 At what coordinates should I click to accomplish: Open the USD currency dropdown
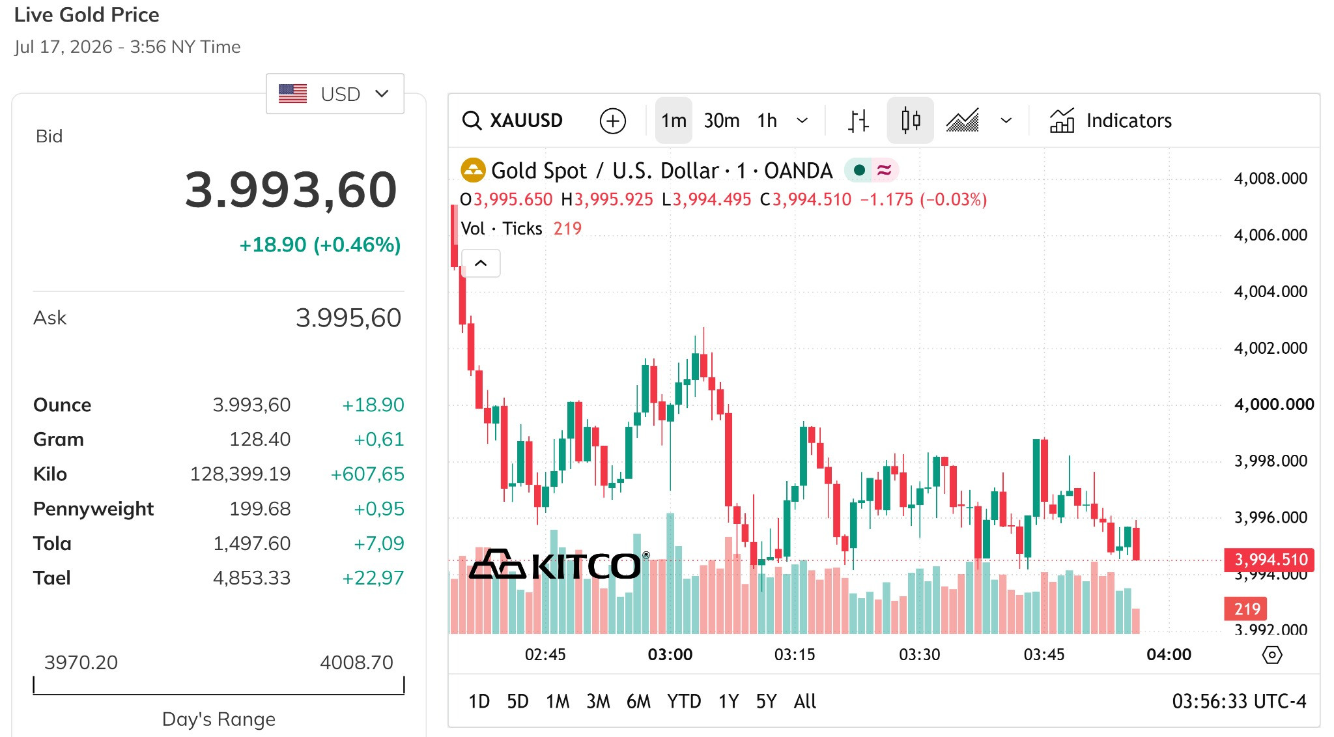335,94
